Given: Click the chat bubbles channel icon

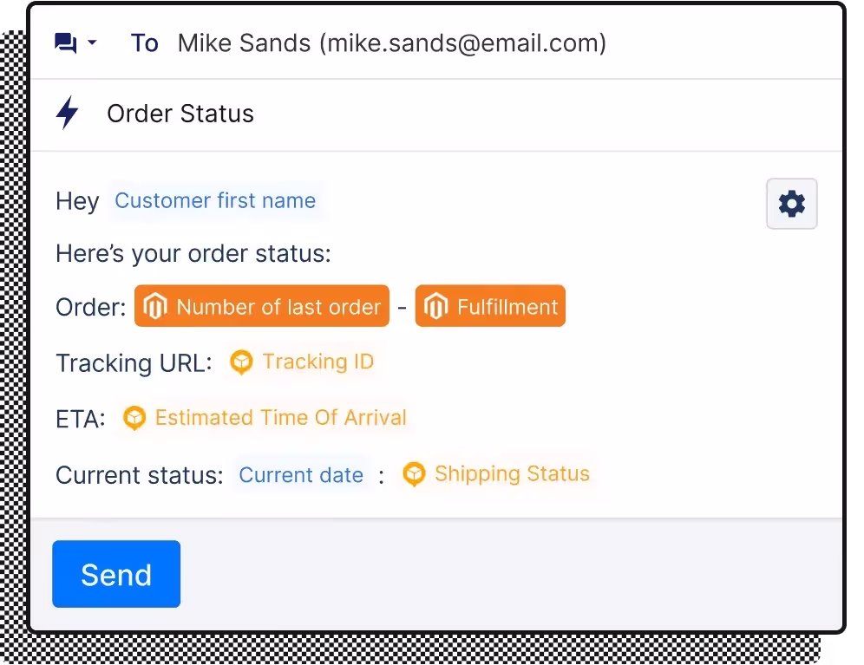Looking at the screenshot, I should [x=66, y=43].
